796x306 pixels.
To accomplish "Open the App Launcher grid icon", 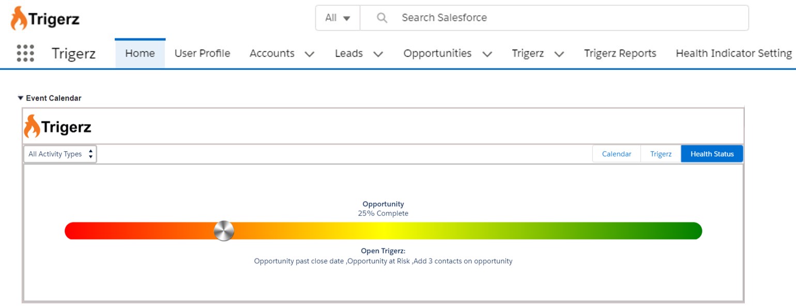I will [x=25, y=53].
